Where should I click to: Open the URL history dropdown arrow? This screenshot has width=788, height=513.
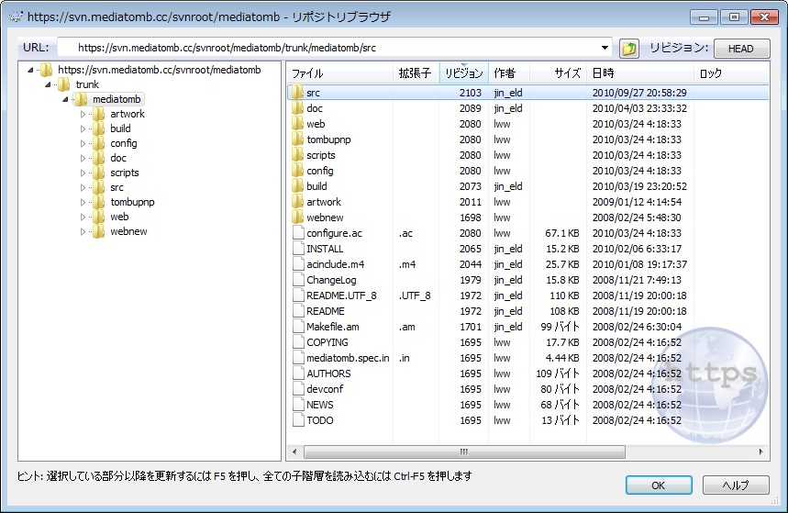[x=605, y=49]
